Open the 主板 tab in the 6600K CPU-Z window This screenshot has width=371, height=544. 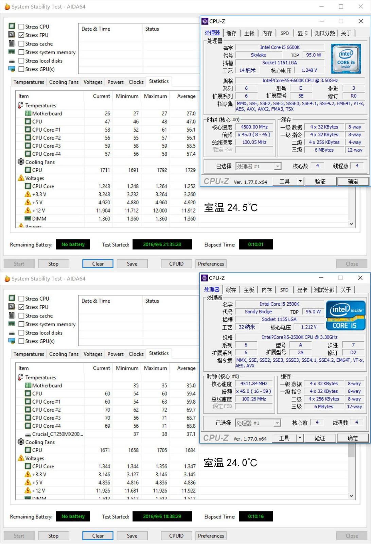tap(249, 33)
